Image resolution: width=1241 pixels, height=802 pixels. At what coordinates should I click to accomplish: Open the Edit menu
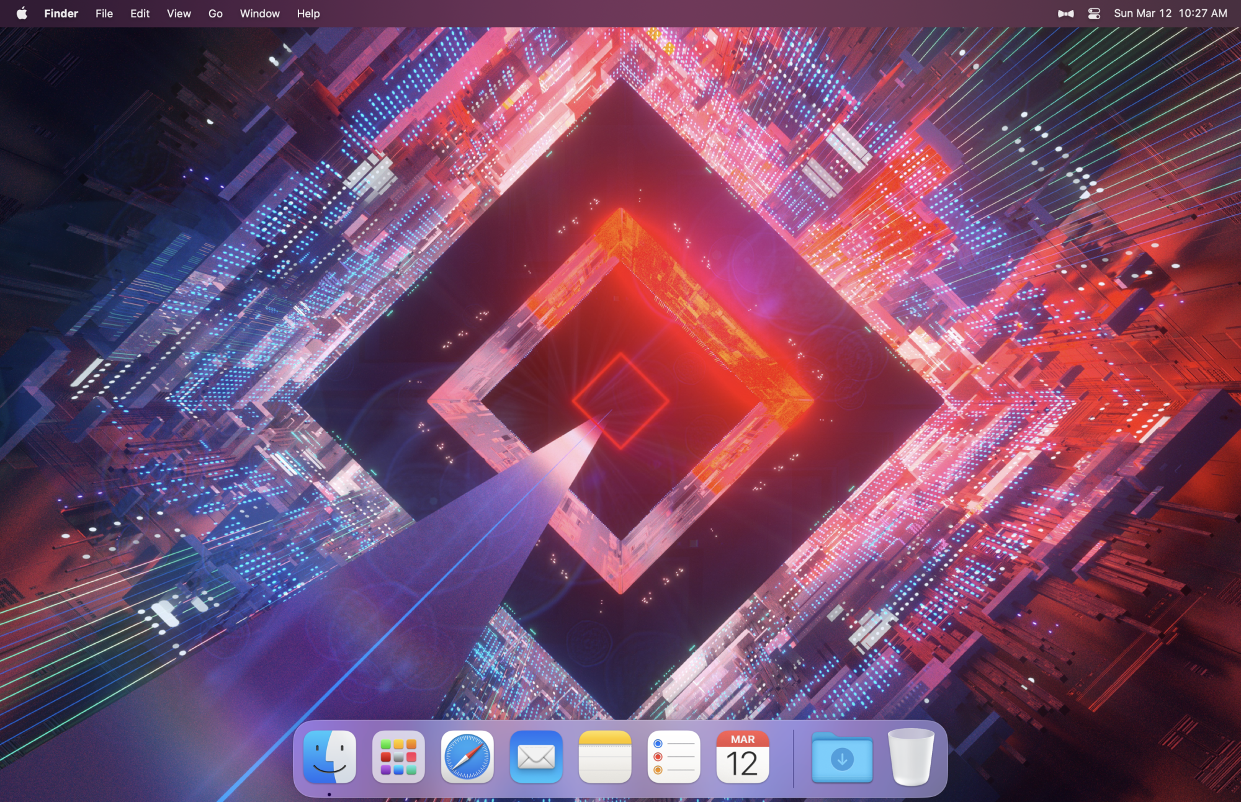[140, 13]
